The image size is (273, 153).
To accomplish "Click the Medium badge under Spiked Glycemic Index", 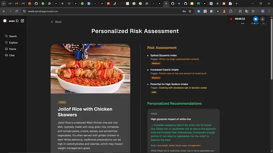I will click(x=156, y=63).
